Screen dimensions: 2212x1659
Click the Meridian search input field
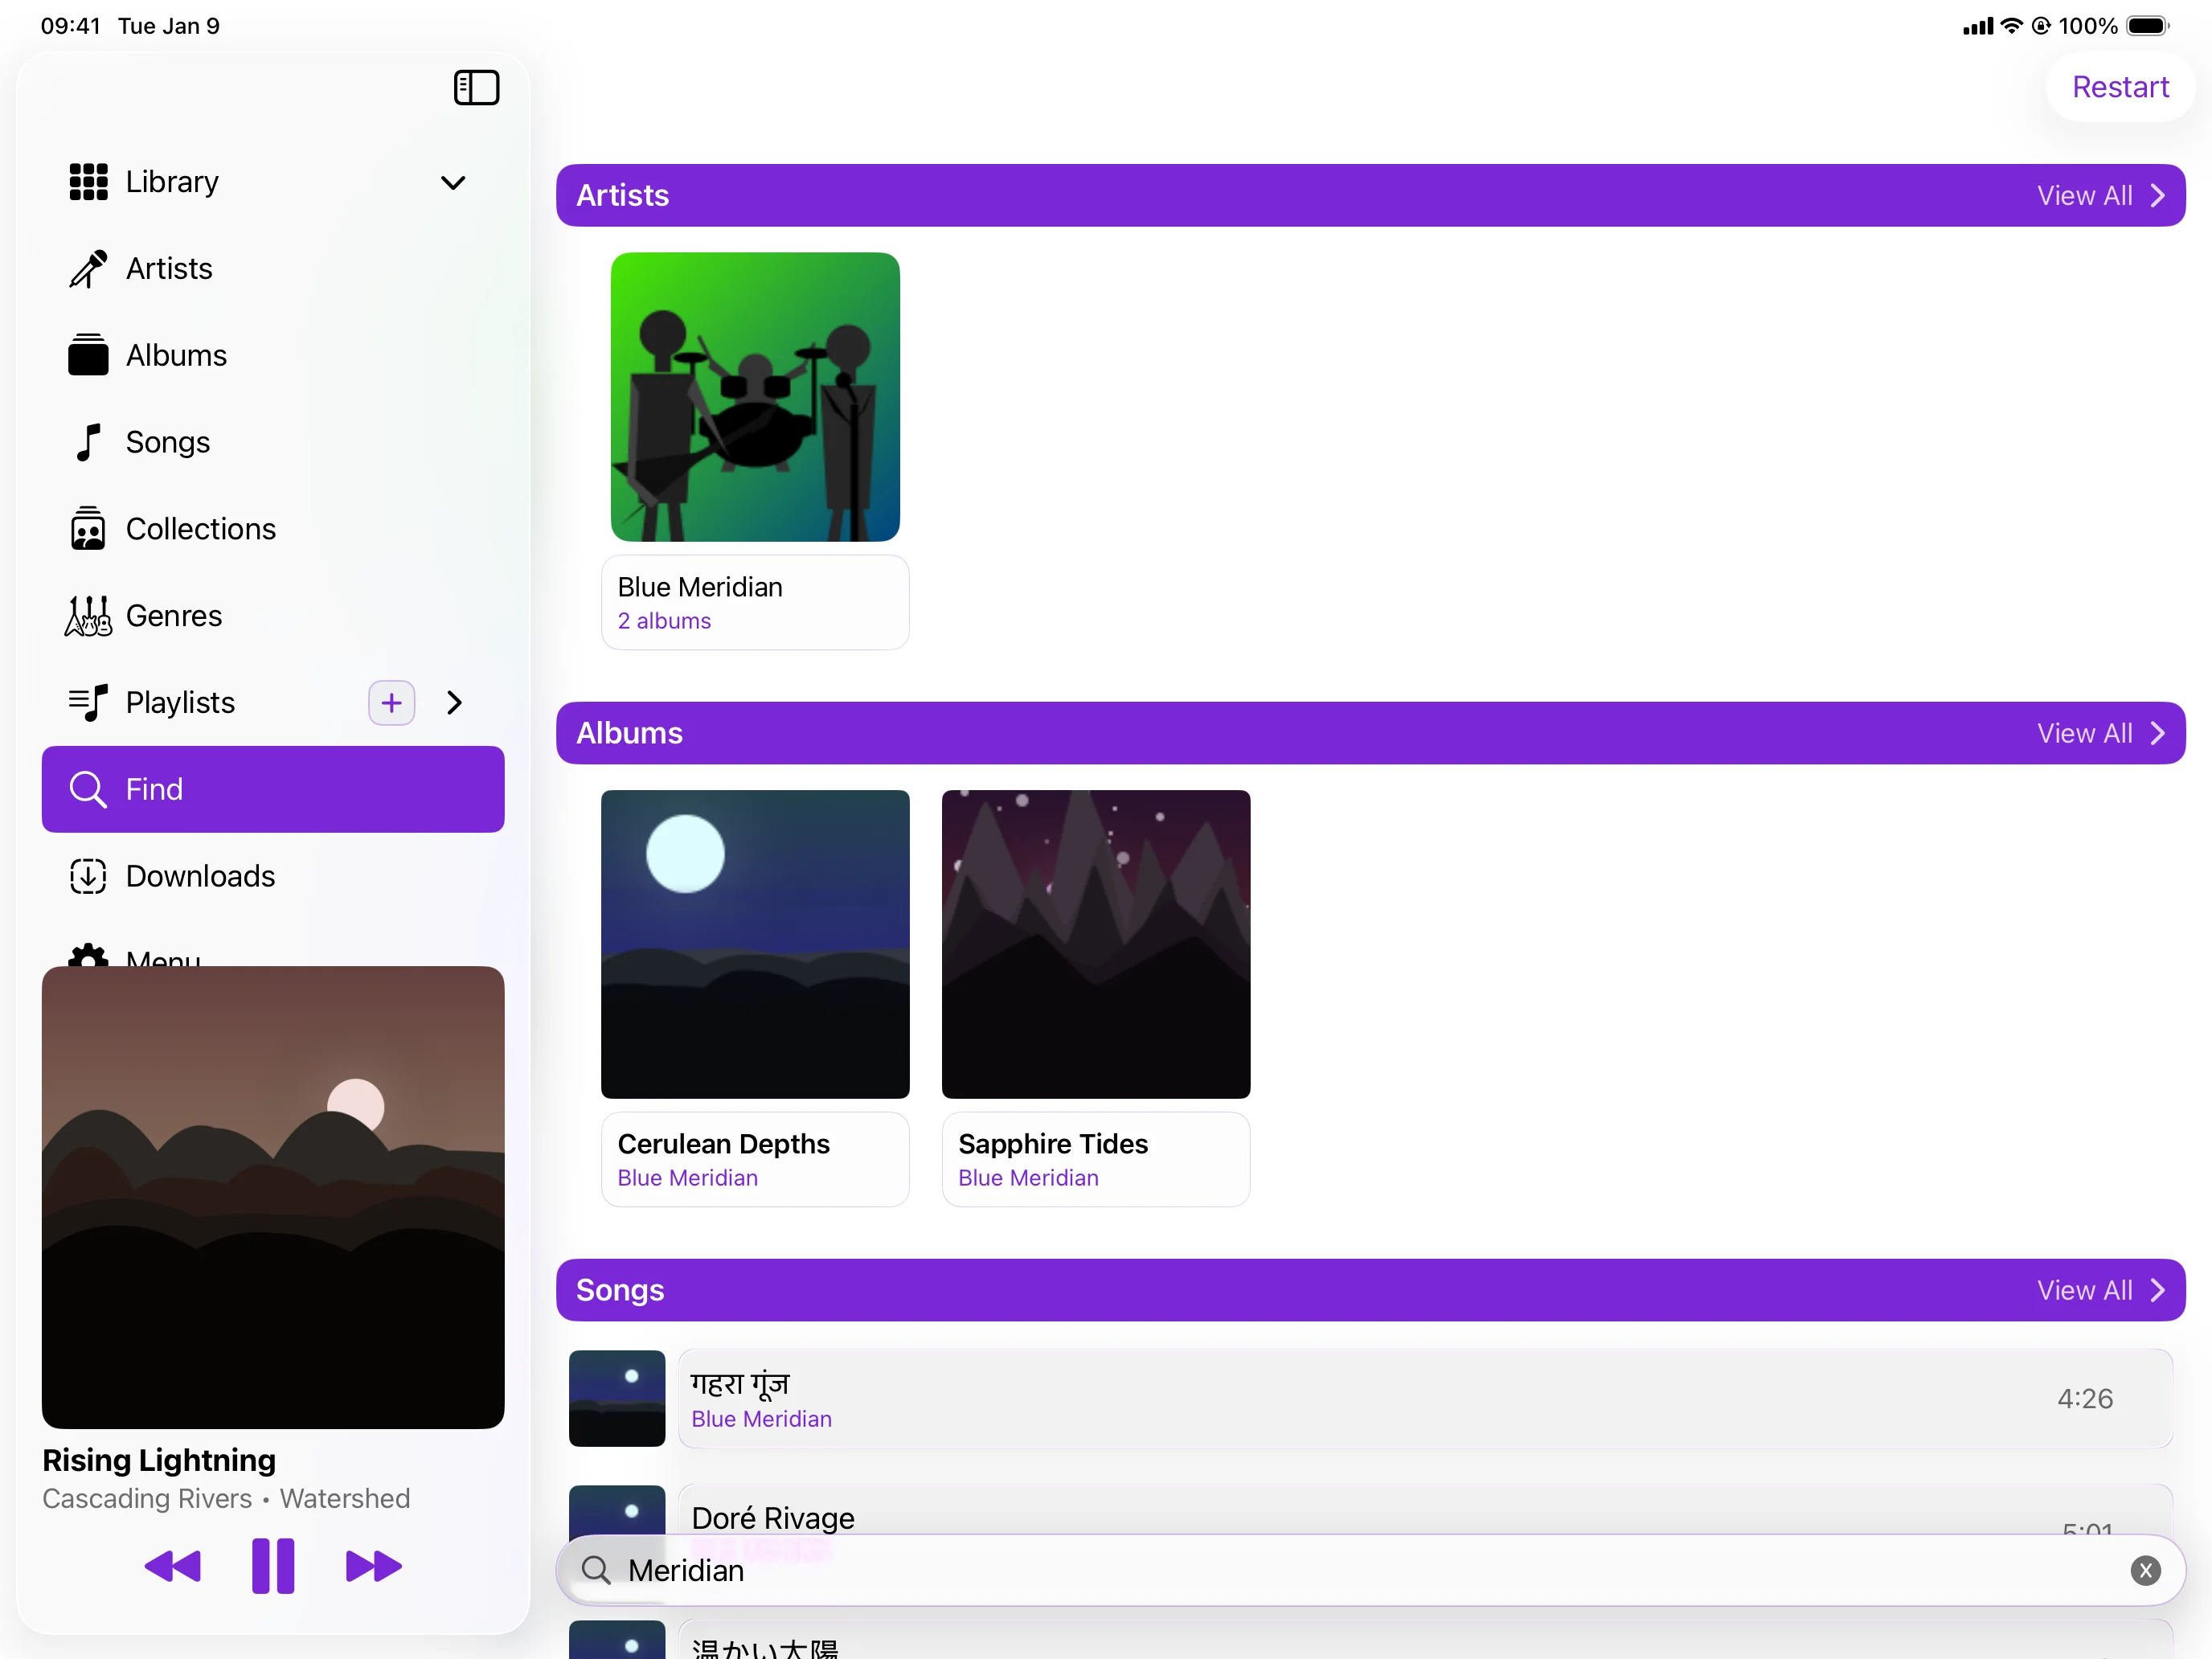click(1300, 1570)
